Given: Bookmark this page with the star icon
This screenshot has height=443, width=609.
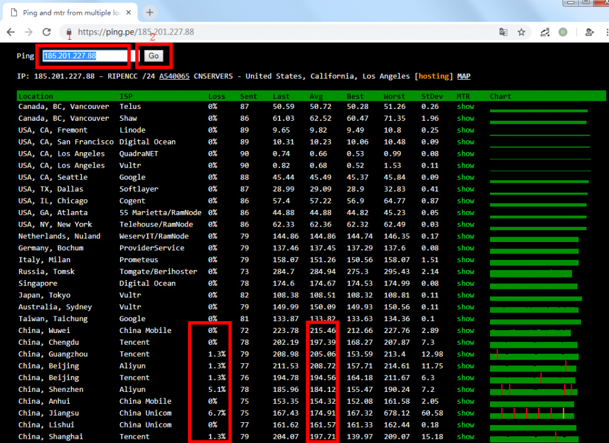Looking at the screenshot, I should coord(522,32).
